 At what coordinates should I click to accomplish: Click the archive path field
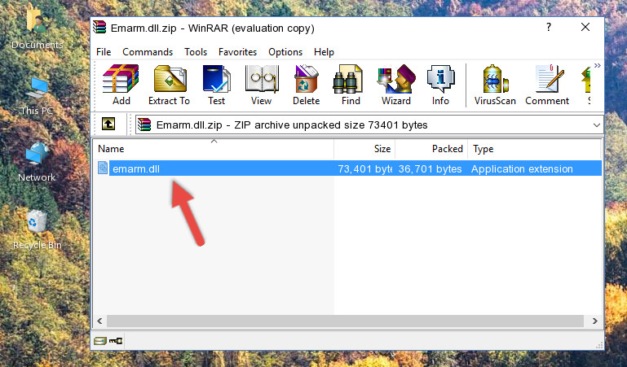tap(369, 125)
